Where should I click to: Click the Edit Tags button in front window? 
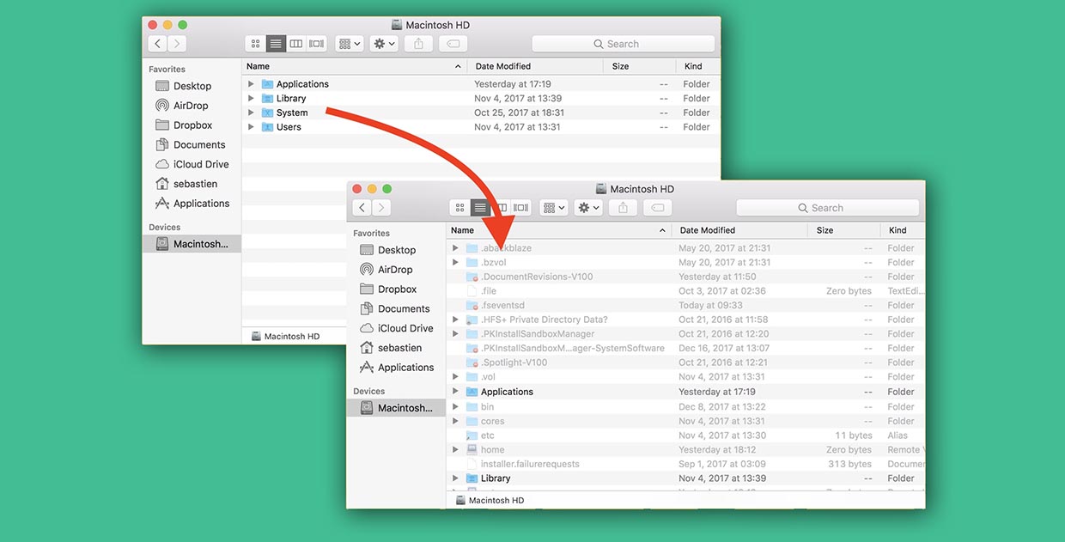pos(657,208)
